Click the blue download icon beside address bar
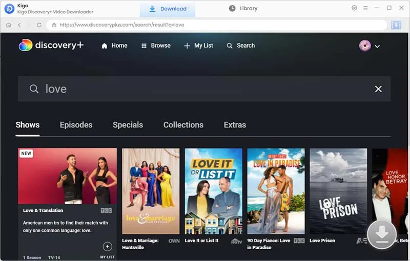410x261 pixels. 396,25
